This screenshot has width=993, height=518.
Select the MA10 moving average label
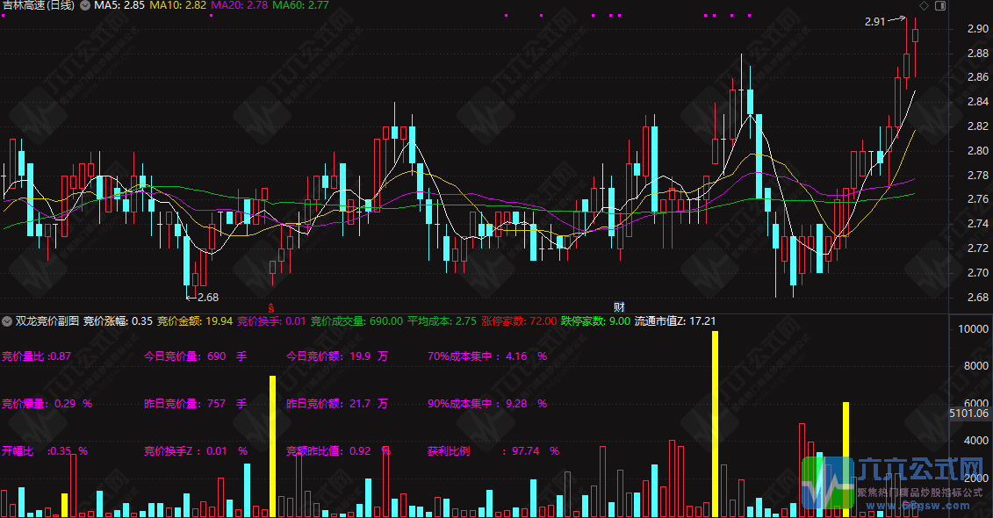tap(178, 6)
